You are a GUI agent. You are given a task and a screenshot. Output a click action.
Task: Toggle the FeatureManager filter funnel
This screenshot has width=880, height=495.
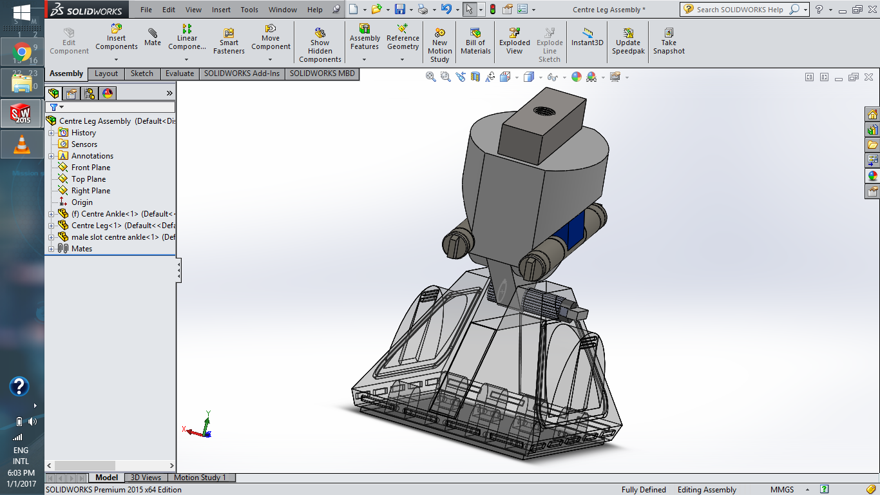click(55, 106)
